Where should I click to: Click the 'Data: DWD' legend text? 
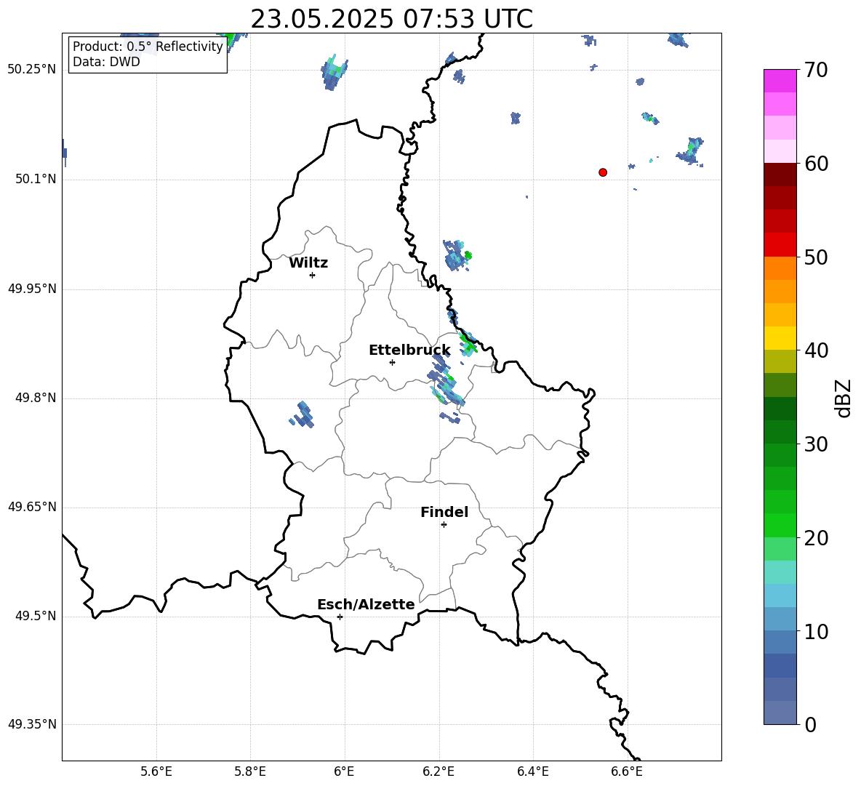pos(106,62)
